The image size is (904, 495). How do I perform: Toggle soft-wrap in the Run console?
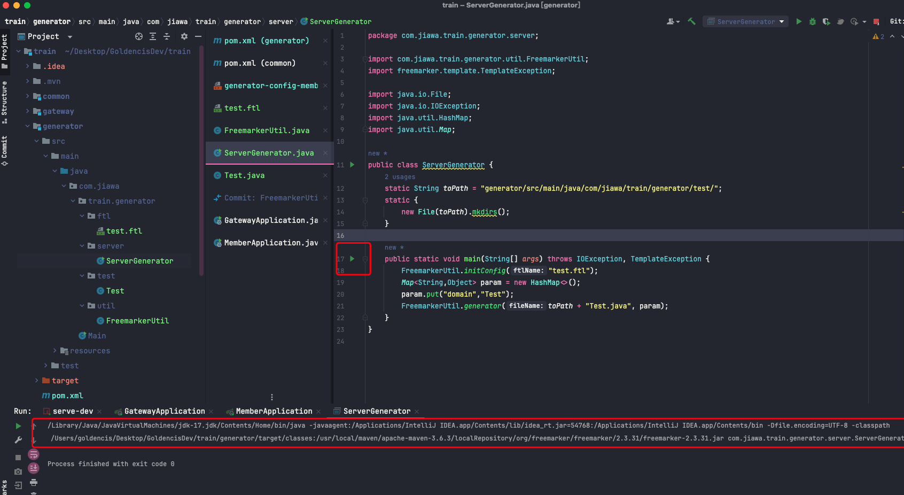click(x=34, y=454)
